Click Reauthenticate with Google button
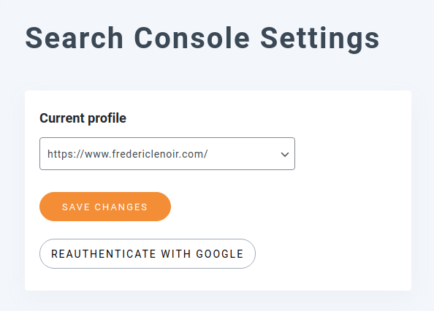The height and width of the screenshot is (311, 434). 148,253
